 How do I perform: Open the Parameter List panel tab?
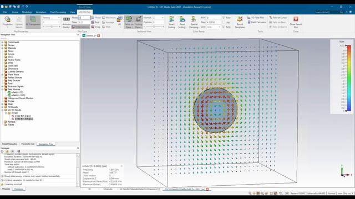coord(28,144)
